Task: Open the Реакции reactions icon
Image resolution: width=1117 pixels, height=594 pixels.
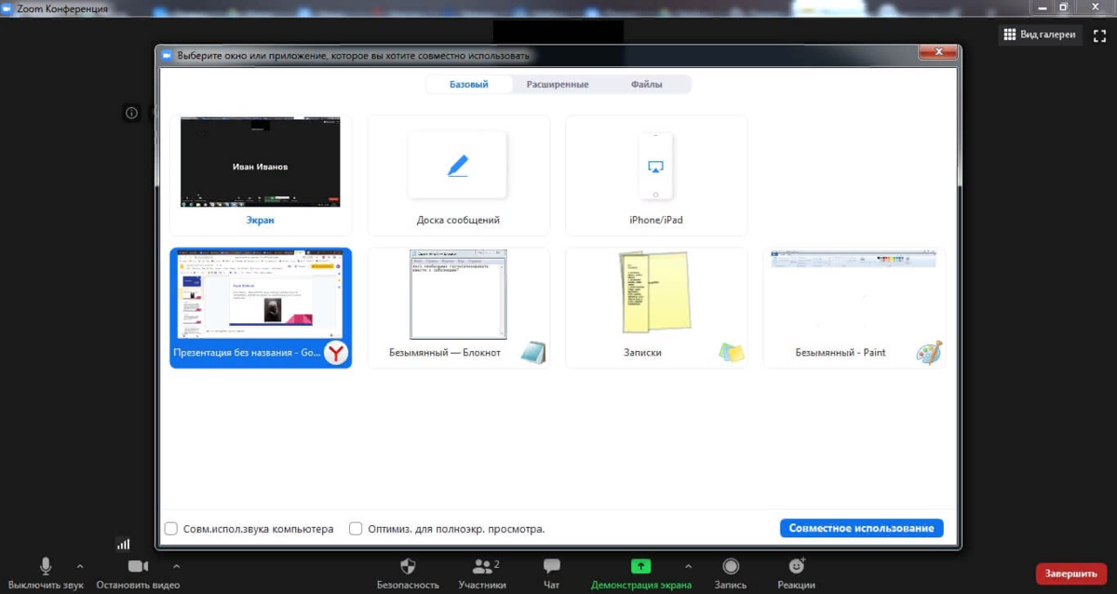Action: [x=796, y=566]
